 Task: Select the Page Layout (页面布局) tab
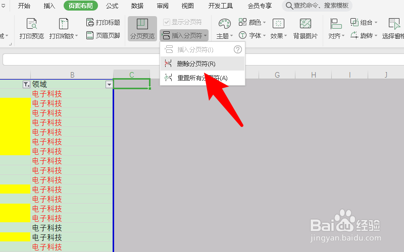coord(81,6)
